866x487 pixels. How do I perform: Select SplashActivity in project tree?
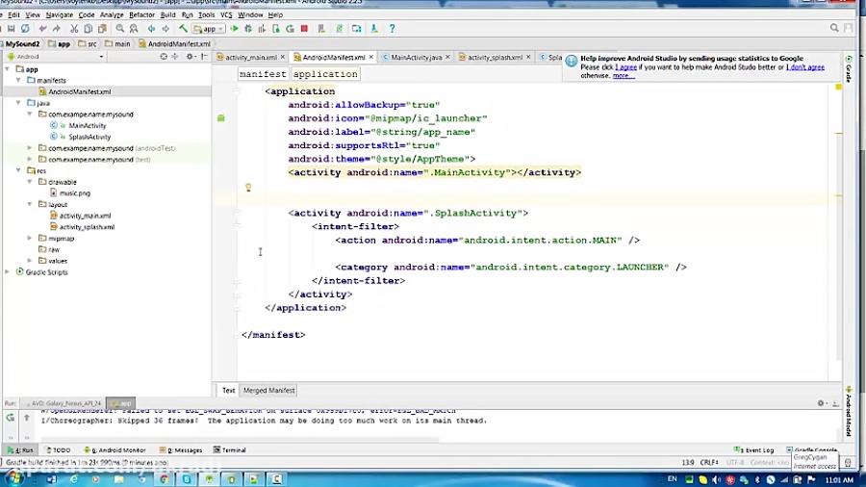(89, 137)
